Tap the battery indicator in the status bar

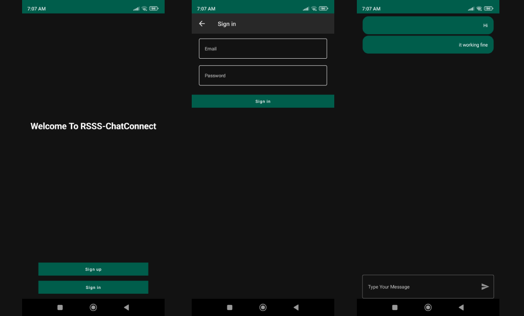153,8
